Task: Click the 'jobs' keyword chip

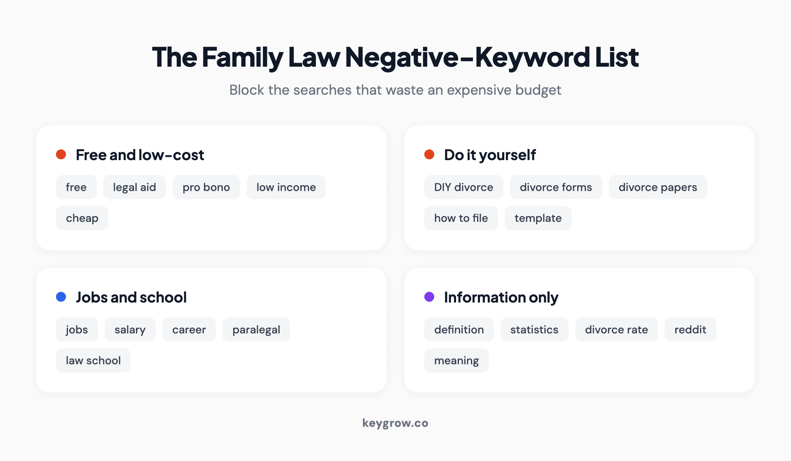Action: click(77, 330)
